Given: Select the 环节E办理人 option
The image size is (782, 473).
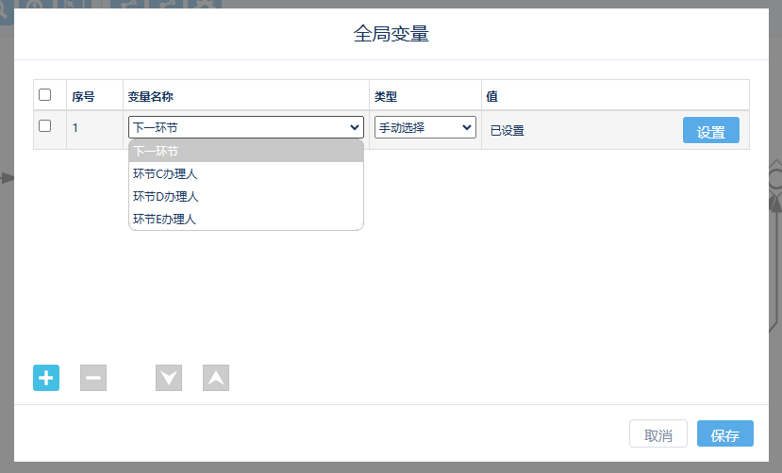Looking at the screenshot, I should click(245, 219).
